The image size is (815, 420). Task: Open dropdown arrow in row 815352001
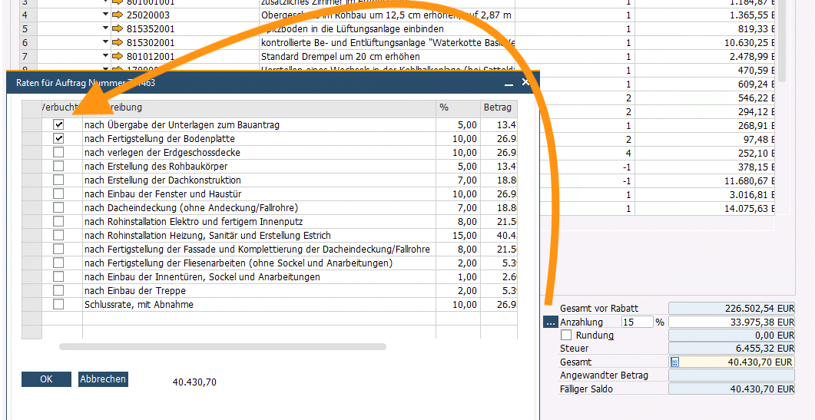tap(106, 29)
